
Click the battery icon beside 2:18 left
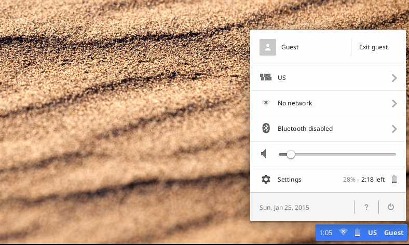394,180
